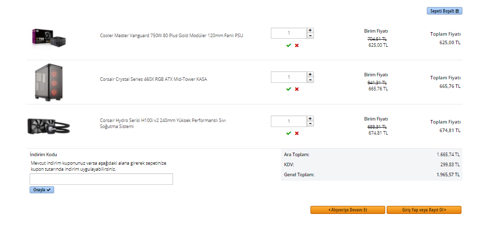Click the Sepeti Boşalt button

444,11
